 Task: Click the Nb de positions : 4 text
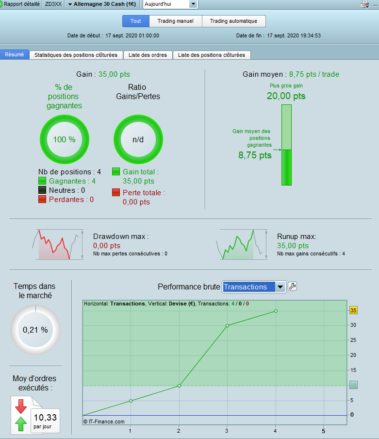[x=70, y=171]
